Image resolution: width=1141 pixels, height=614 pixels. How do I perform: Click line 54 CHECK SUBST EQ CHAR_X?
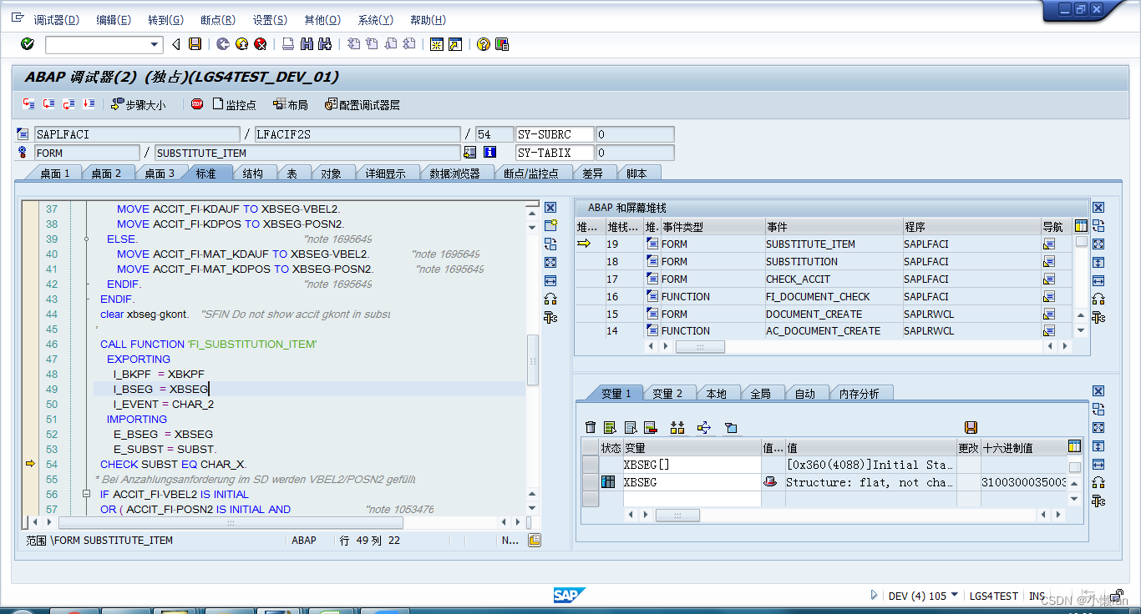click(173, 464)
